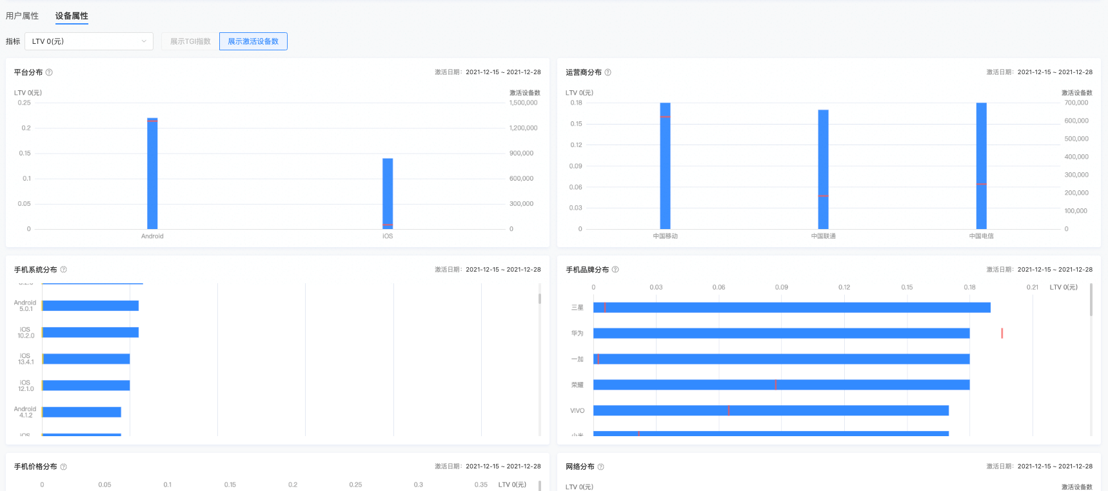Screen dimensions: 1108x491
Task: Open help icon beside 手机系统分布
Action: coord(63,270)
